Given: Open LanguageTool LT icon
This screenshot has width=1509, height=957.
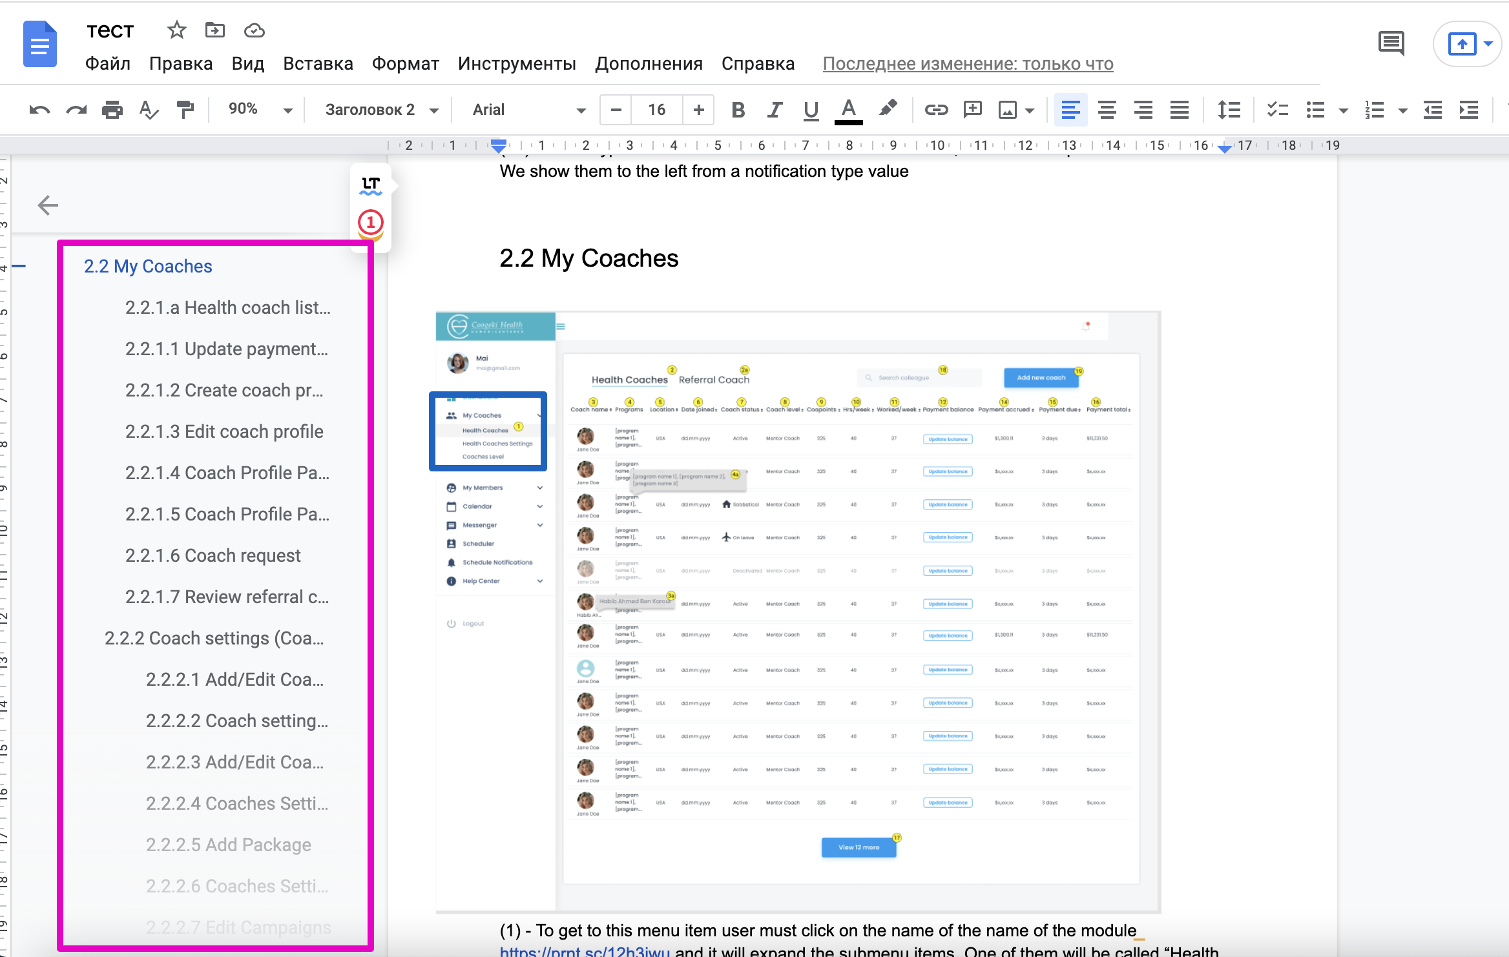Looking at the screenshot, I should 371,185.
